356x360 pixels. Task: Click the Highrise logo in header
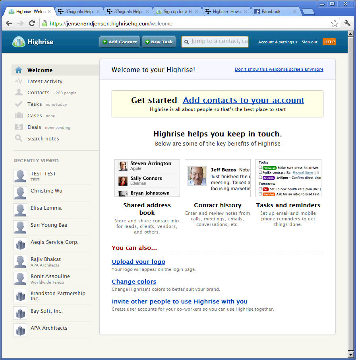point(33,42)
